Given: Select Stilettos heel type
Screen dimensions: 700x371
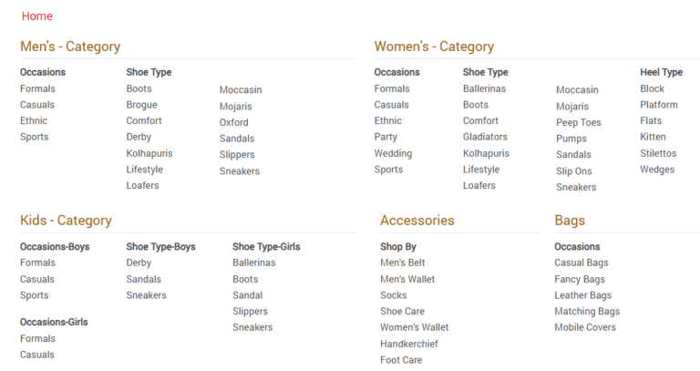Looking at the screenshot, I should 658,153.
